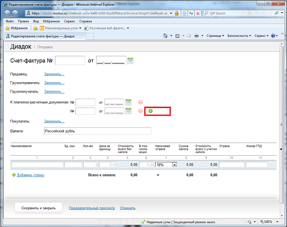
Task: Click the Номер ГТД input field
Action: pos(257,165)
